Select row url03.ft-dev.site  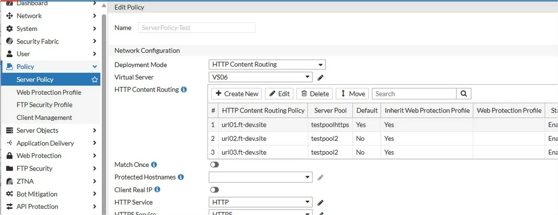click(x=383, y=152)
